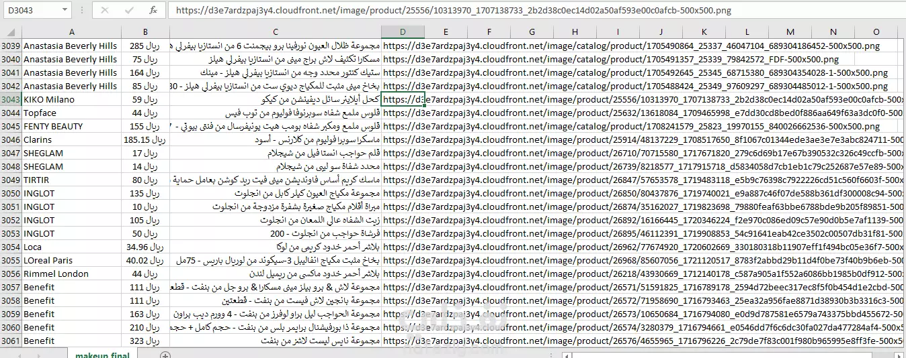The image size is (906, 358).
Task: Select column I header
Action: pos(618,32)
